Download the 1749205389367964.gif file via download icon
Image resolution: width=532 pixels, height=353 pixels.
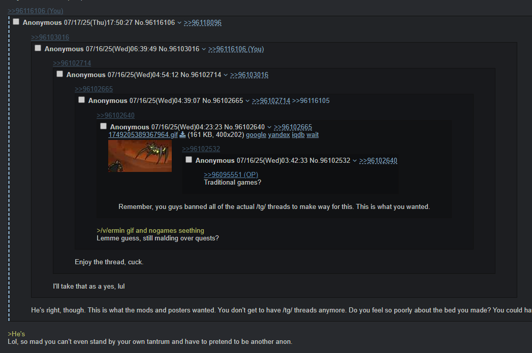coord(182,134)
